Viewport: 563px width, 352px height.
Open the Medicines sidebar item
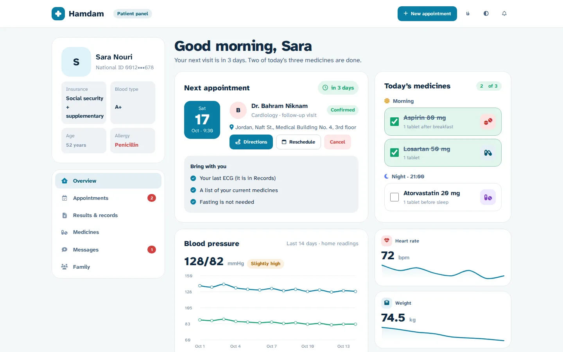[108, 232]
